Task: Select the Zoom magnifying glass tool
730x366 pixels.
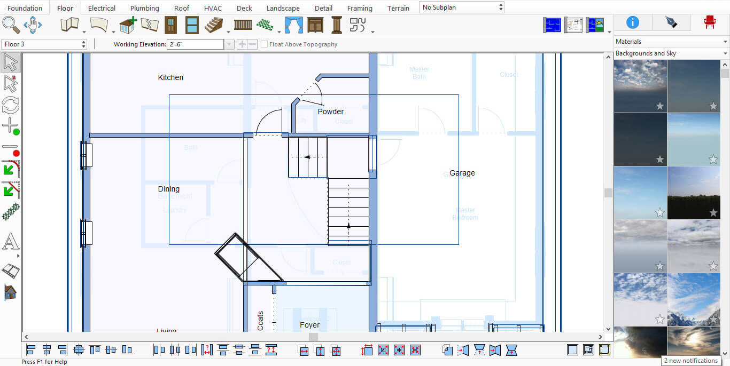Action: click(11, 25)
